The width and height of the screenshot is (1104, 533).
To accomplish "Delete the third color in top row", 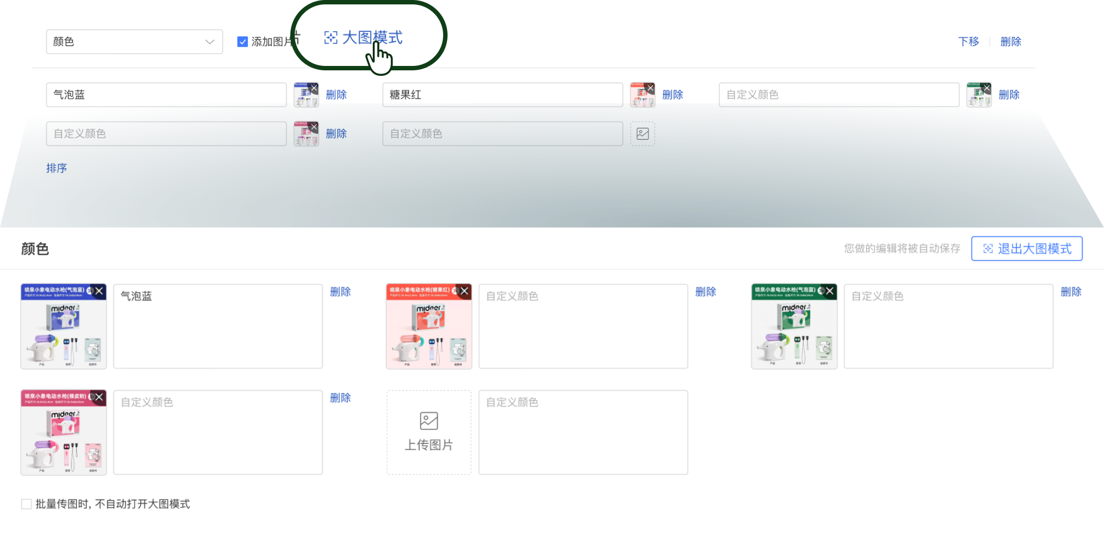I will [1009, 95].
